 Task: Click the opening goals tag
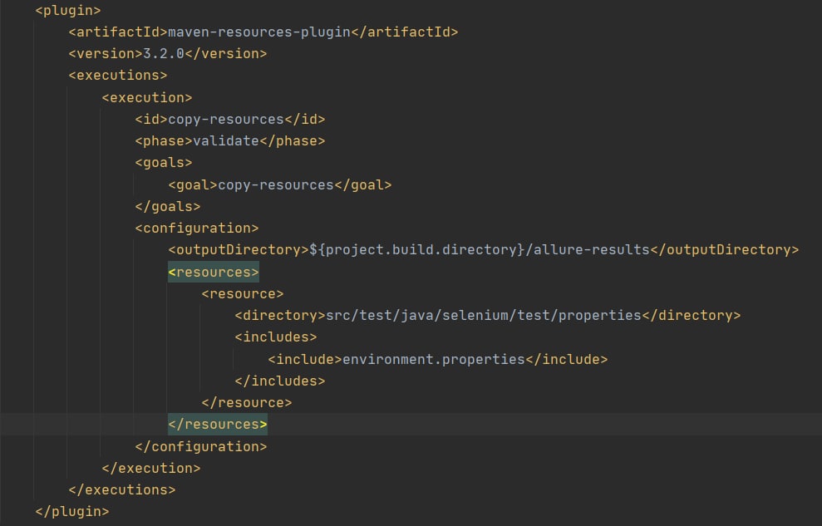[x=164, y=163]
